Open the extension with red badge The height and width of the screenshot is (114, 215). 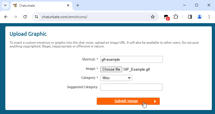tap(167, 17)
